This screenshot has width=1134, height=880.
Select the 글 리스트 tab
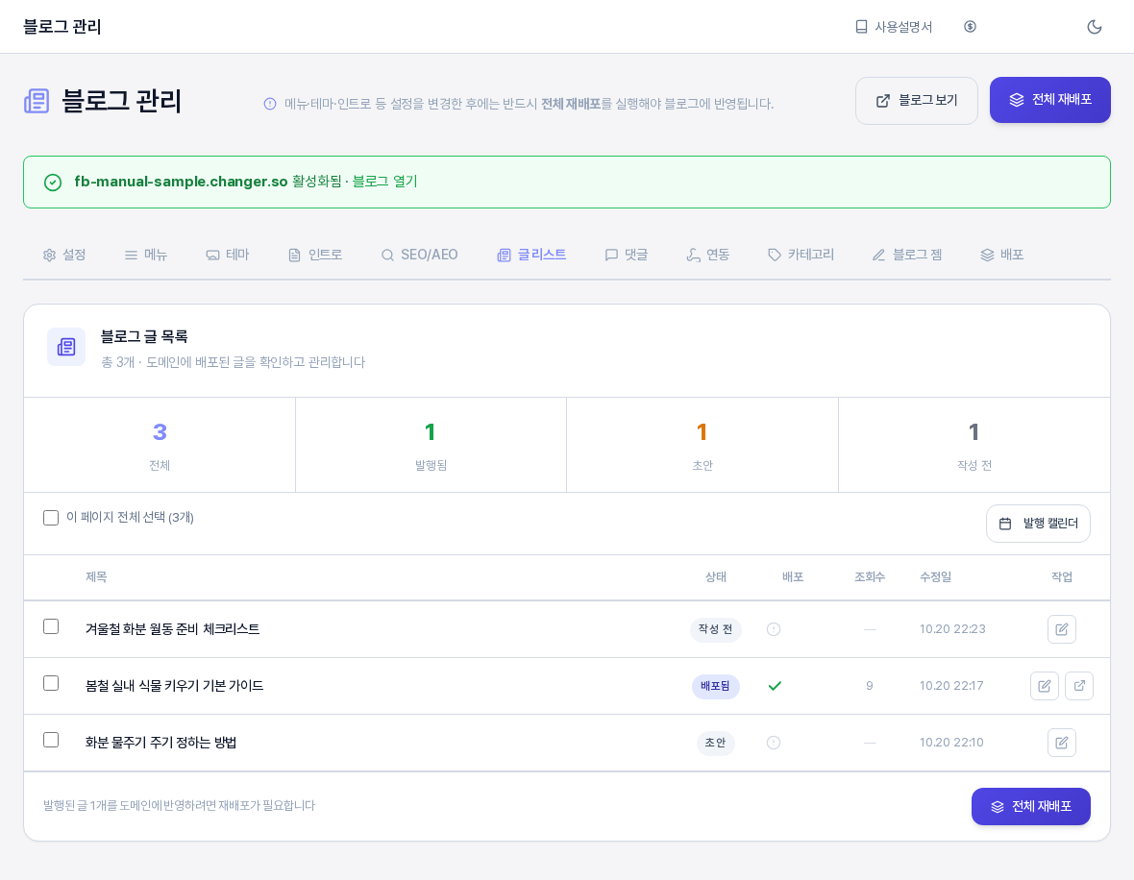click(x=531, y=255)
